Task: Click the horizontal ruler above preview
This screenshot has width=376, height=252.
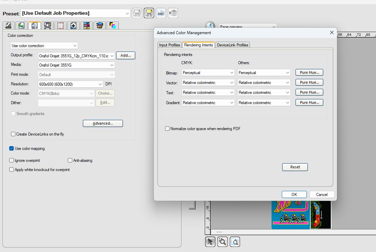Action: click(x=356, y=35)
